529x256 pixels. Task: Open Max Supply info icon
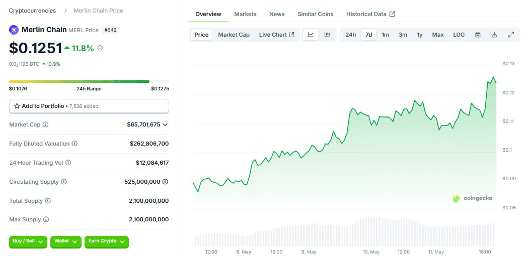coord(46,219)
